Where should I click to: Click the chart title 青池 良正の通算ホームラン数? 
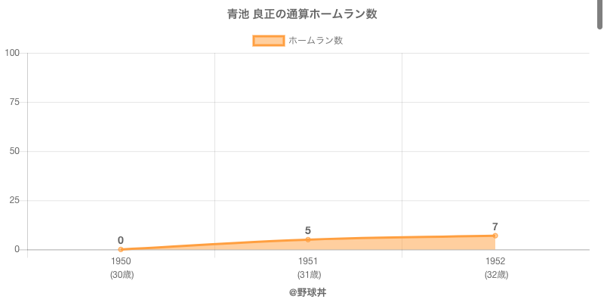302,14
